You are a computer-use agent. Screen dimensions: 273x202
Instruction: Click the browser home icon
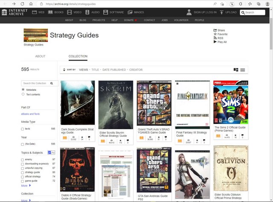pos(31,4)
